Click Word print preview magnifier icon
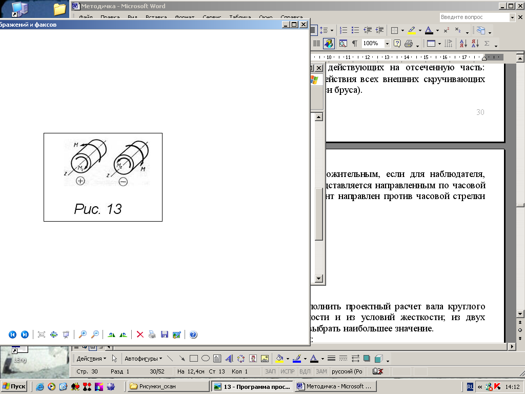 point(343,44)
